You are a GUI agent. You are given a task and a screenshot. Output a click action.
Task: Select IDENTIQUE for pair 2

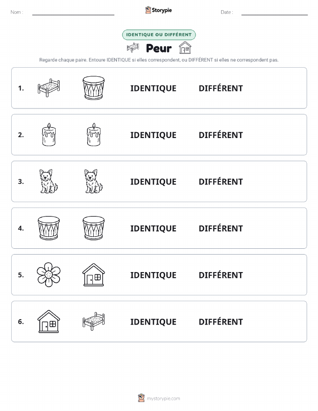point(153,135)
